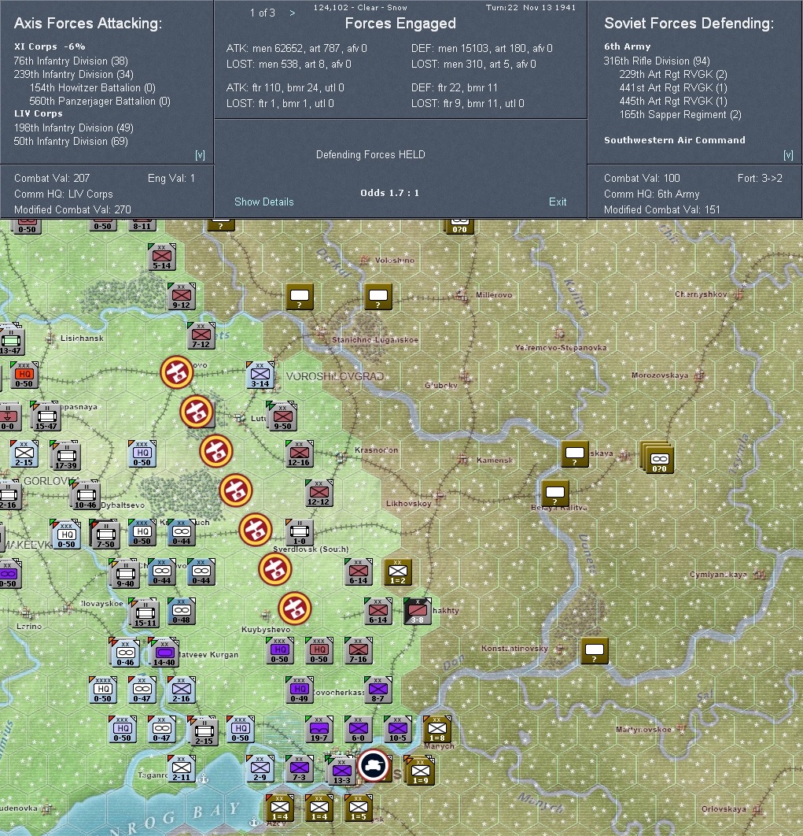Select the Soviet 1=5 rifle unit
Screen dimensions: 803x836
coord(358,808)
